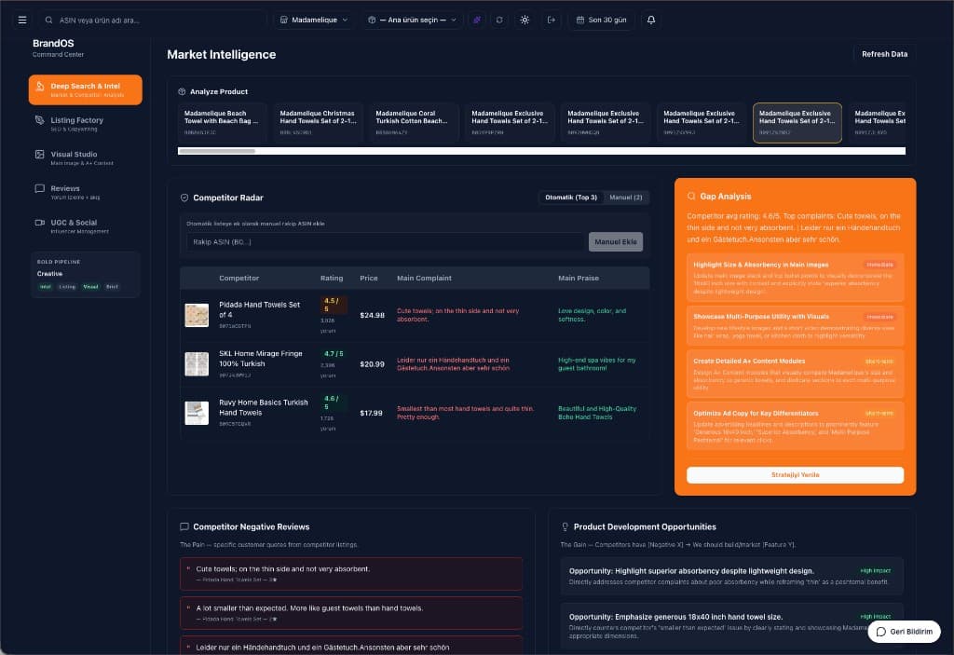This screenshot has height=655, width=954.
Task: Click the UGC & Social camera icon
Action: [39, 223]
